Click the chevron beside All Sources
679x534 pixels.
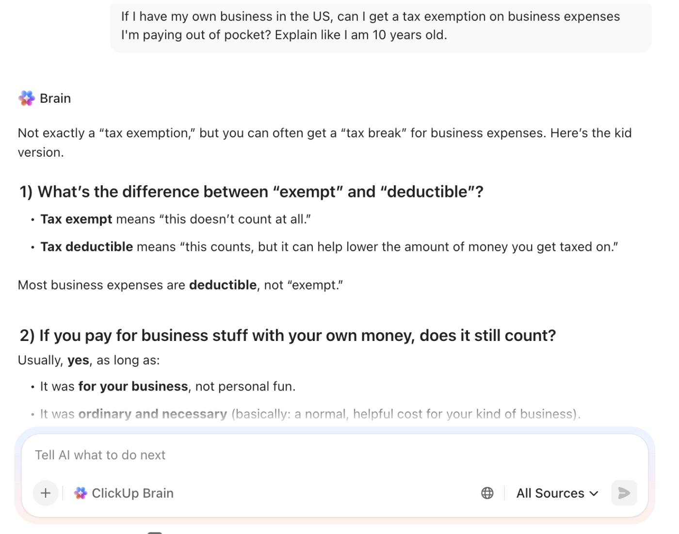[x=594, y=494]
